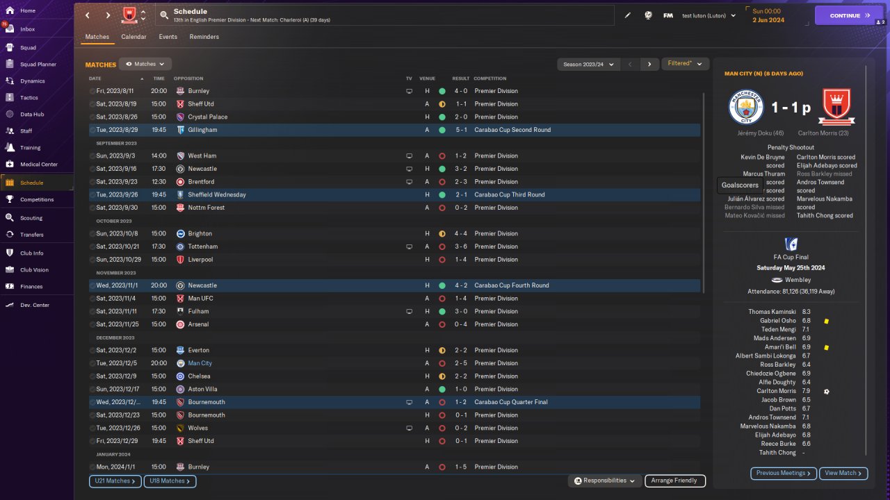Click the TV icon in the West Ham row

coord(409,156)
